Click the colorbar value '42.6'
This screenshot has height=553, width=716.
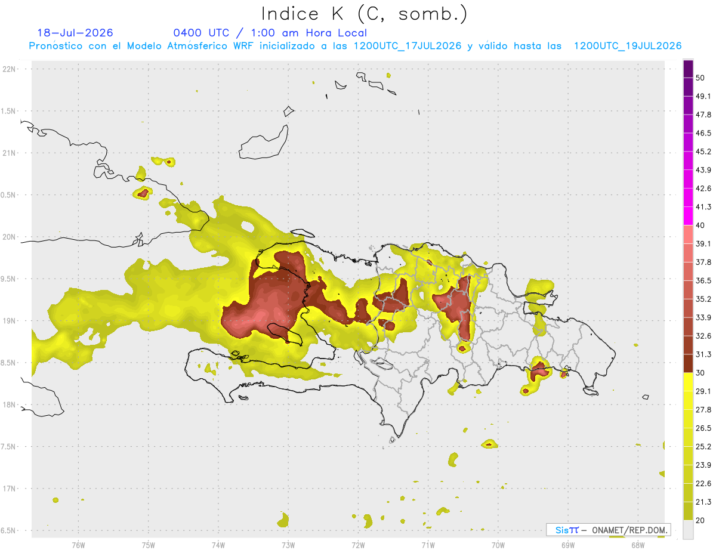703,189
